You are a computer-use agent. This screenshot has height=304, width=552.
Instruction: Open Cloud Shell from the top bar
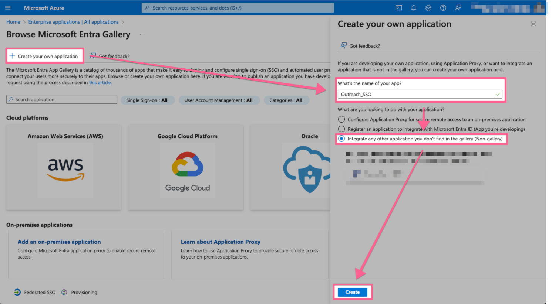(x=399, y=8)
